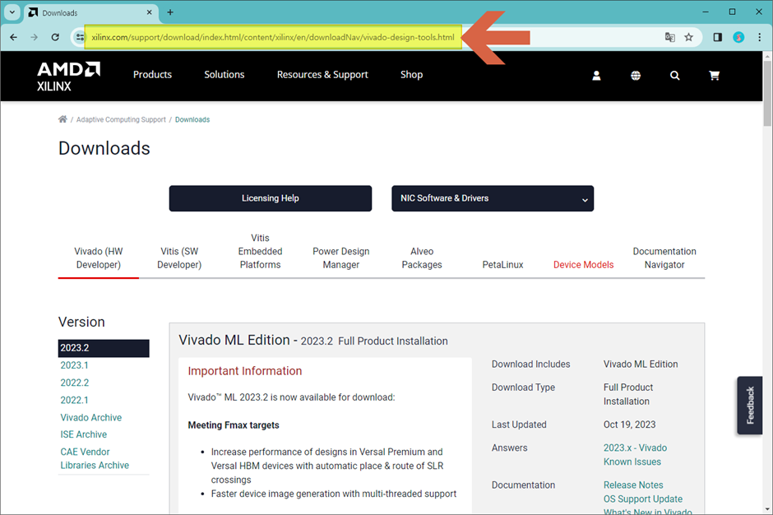773x515 pixels.
Task: Click the browser back arrow
Action: click(13, 38)
